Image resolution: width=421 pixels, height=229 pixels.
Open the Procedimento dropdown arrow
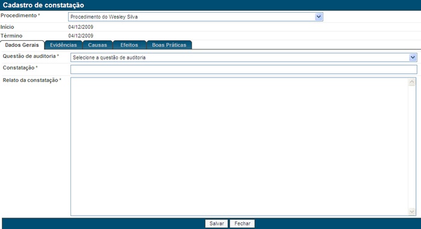319,17
